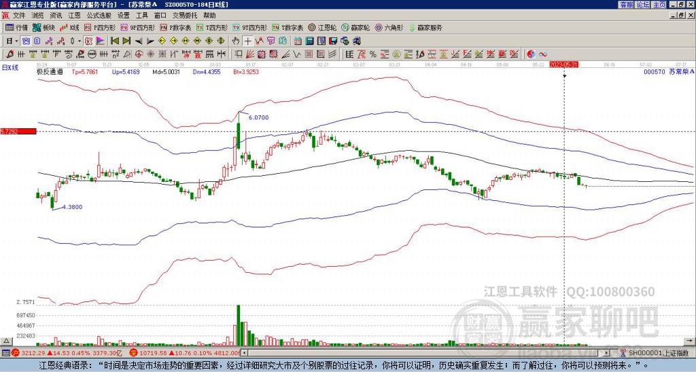
Task: Open the 9P四方形 tool
Action: tap(137, 27)
